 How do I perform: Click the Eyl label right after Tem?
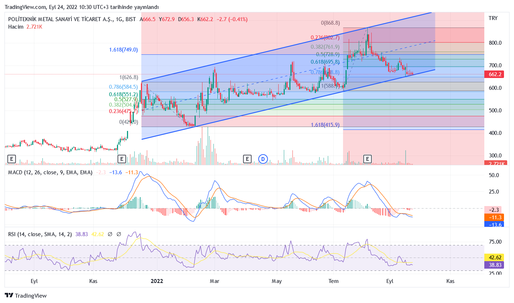pos(390,281)
